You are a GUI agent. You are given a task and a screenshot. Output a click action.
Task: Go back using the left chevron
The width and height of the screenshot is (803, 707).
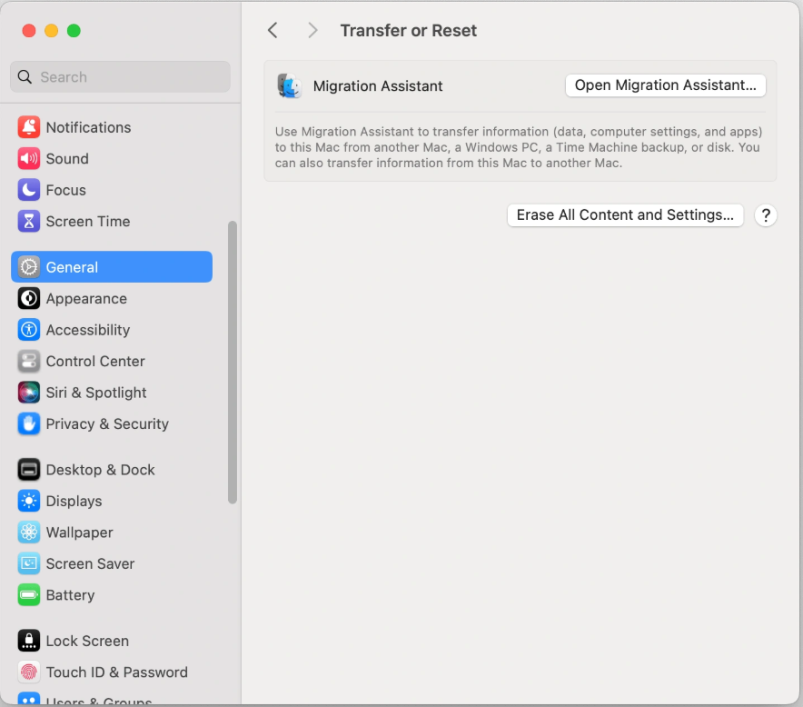click(x=273, y=31)
